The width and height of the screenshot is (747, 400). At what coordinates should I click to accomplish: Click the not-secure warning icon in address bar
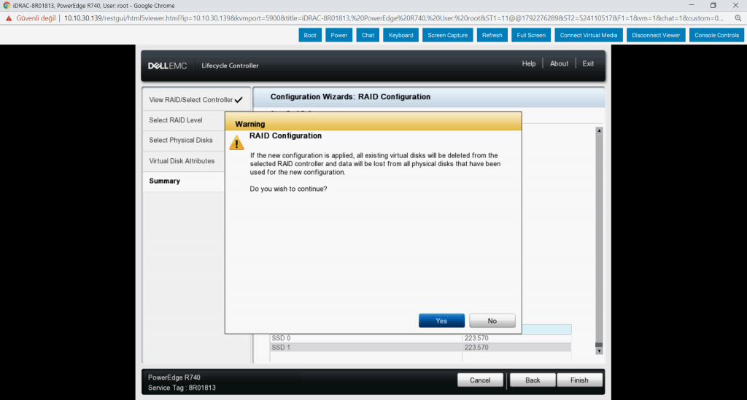(9, 17)
